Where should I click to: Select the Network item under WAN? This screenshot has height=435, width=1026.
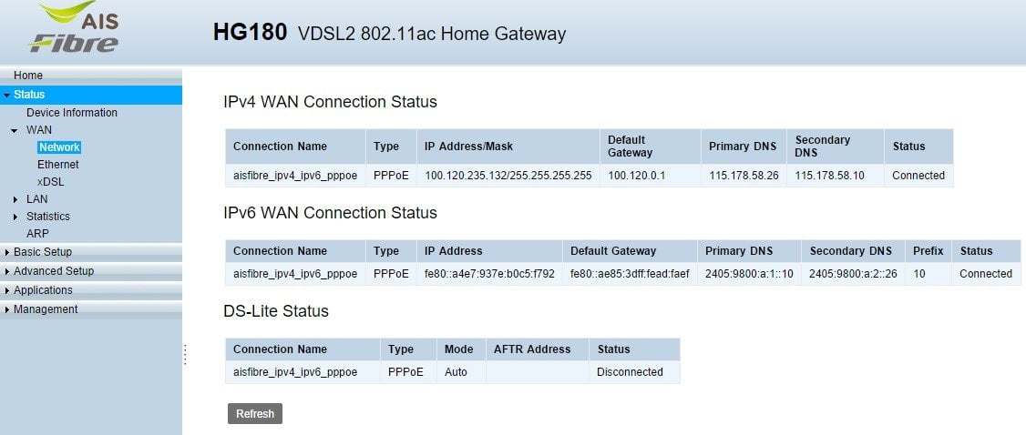[x=59, y=147]
